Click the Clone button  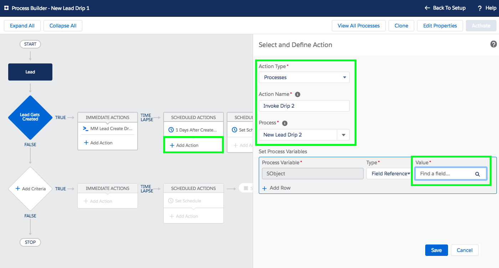pyautogui.click(x=401, y=26)
